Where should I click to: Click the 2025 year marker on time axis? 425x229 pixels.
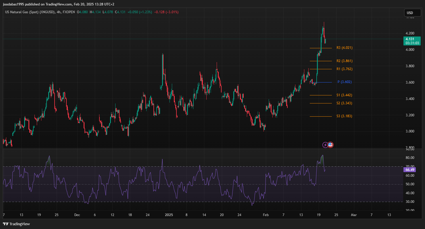click(x=169, y=215)
